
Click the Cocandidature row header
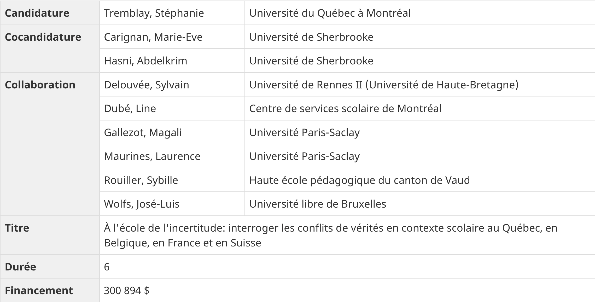pos(43,37)
